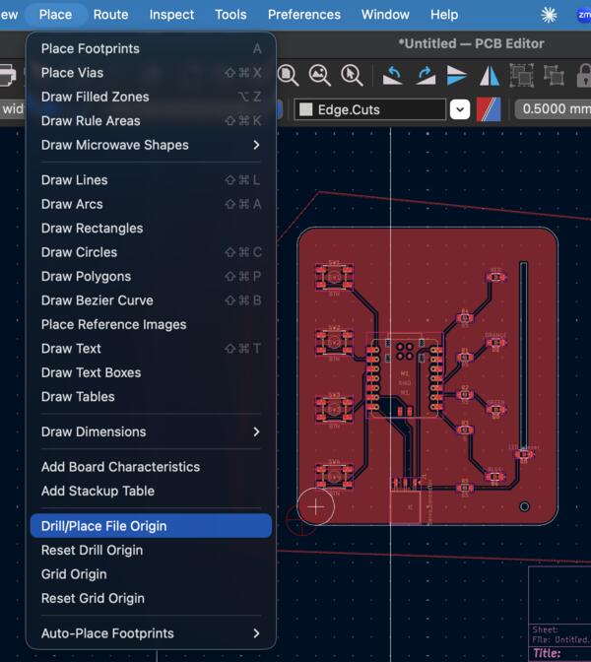Viewport: 591px width, 662px height.
Task: Click the Mirror horizontally icon
Action: (x=490, y=75)
